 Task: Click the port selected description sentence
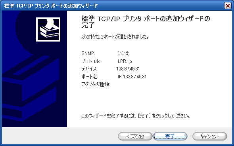pyautogui.click(x=115, y=37)
